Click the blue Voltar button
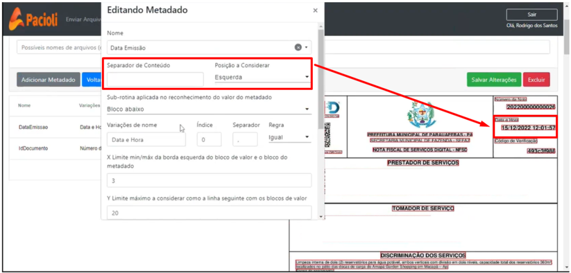 (x=92, y=80)
